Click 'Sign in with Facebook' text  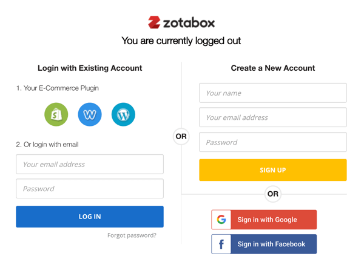tap(271, 244)
